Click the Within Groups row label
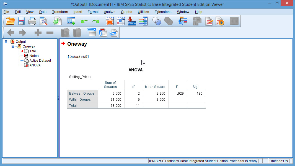Viewport: 295px width, 166px height. (x=80, y=99)
